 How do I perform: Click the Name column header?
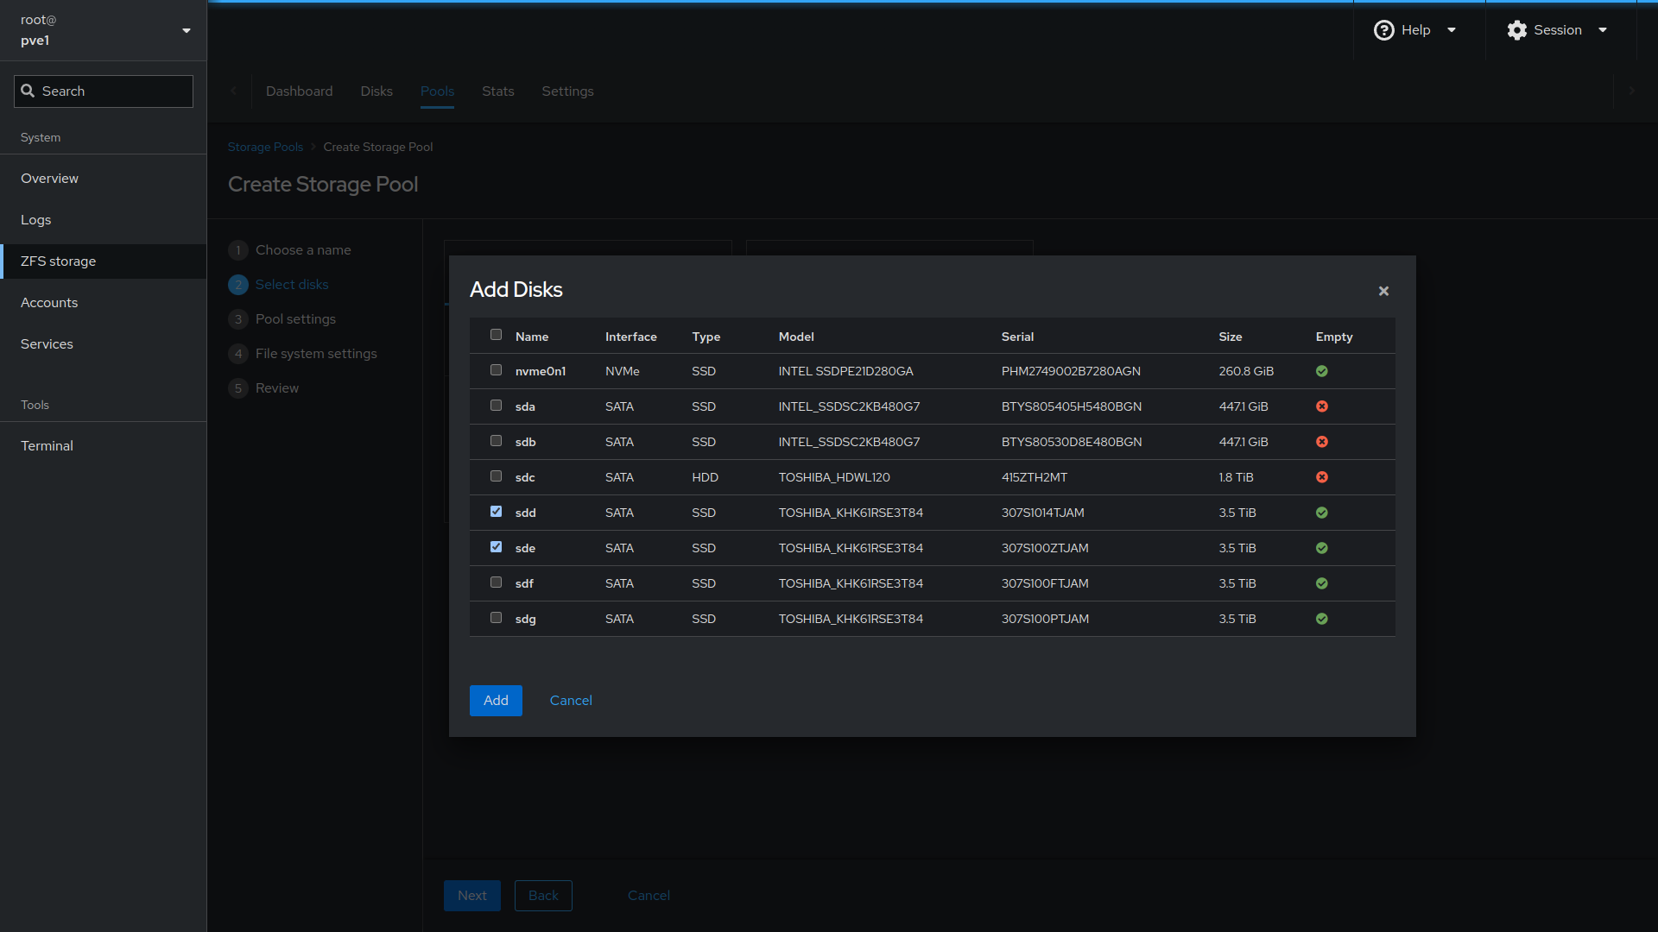tap(532, 337)
